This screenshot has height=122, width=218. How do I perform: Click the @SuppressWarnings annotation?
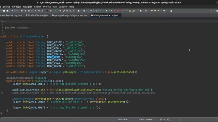[x=19, y=78]
